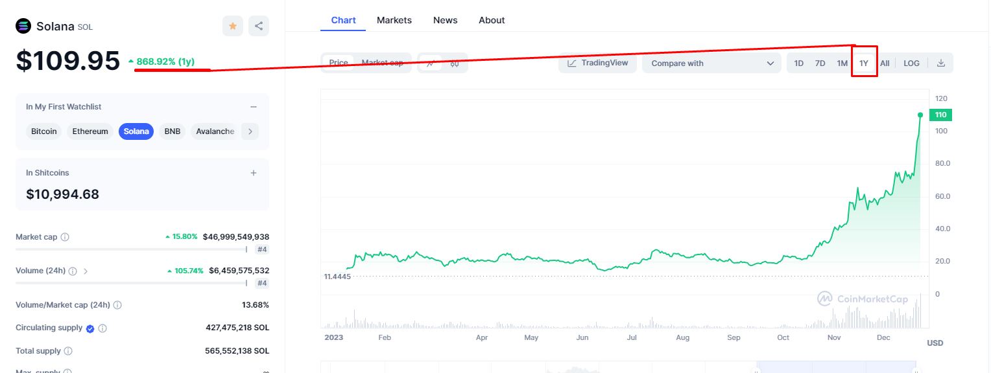991x373 pixels.
Task: Open the Markets tab
Action: pos(394,20)
